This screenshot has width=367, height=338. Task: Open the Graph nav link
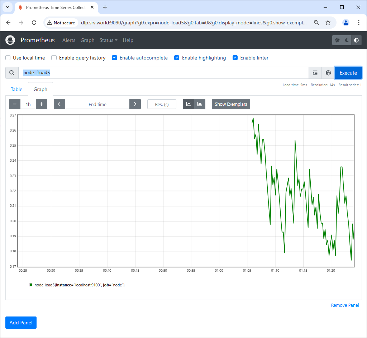pyautogui.click(x=87, y=40)
